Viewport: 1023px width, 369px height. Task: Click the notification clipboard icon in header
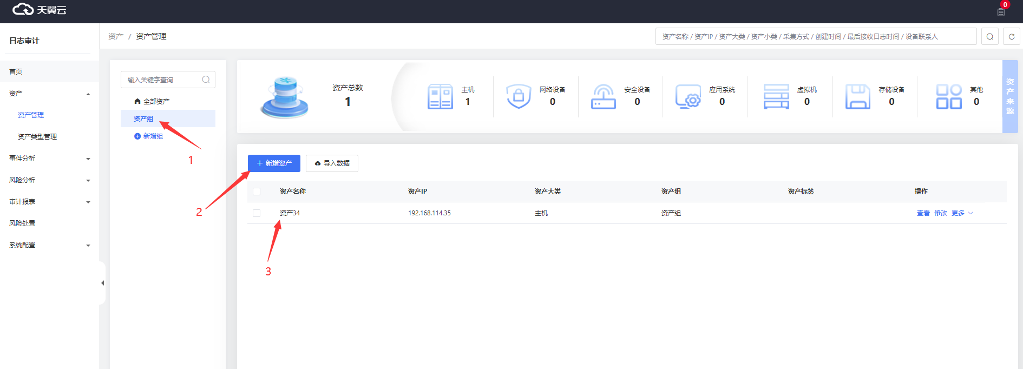click(x=1001, y=12)
